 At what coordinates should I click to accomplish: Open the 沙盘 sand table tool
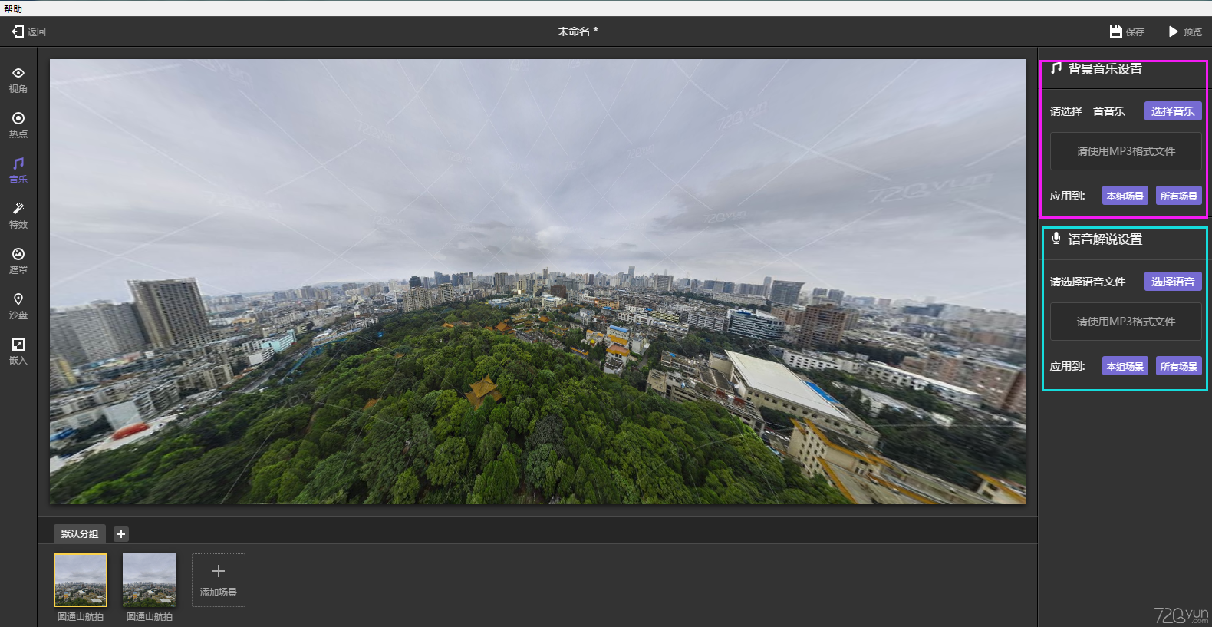pos(18,306)
